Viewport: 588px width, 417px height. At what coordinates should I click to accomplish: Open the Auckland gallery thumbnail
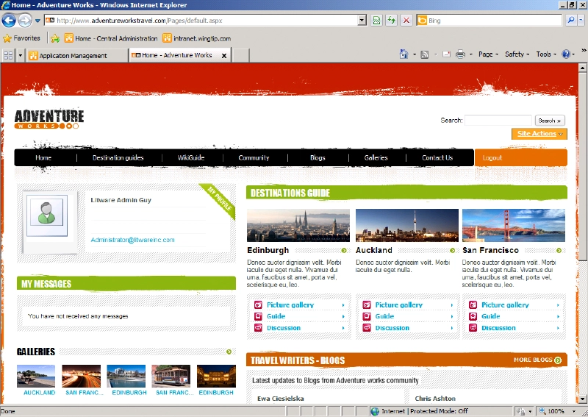36,376
